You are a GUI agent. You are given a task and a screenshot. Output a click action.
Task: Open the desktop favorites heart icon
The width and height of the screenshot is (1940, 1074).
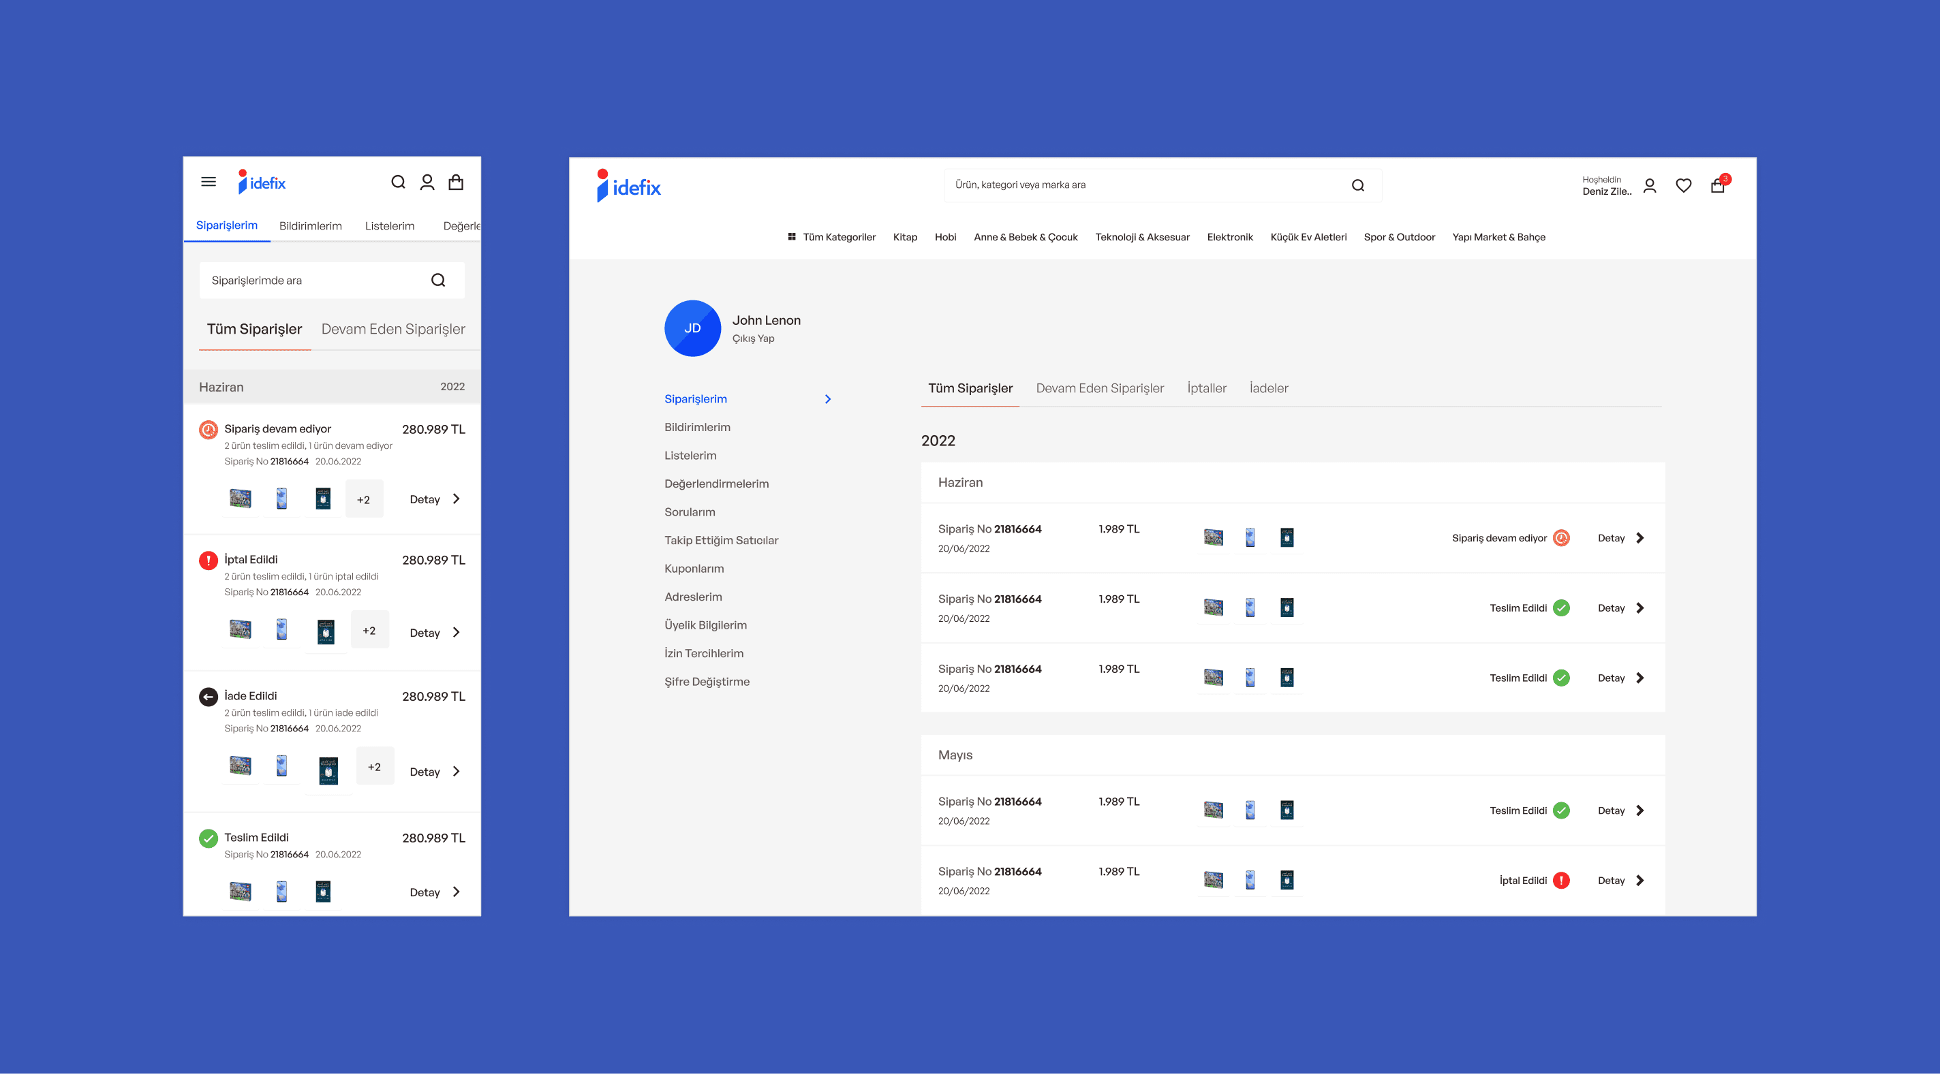click(x=1683, y=186)
